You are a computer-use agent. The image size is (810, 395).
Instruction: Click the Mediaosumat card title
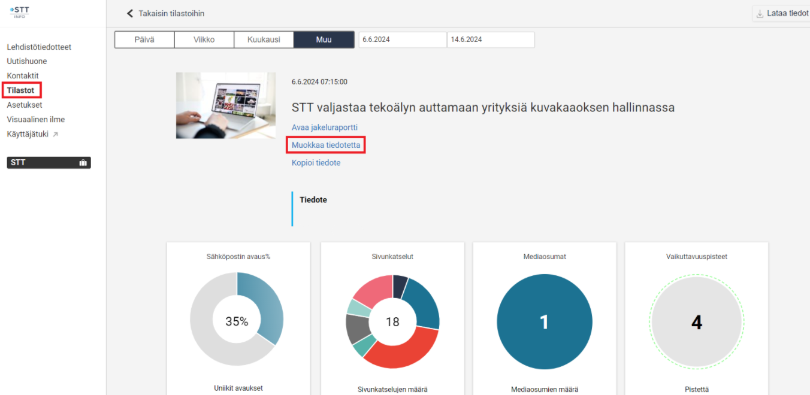(x=545, y=257)
